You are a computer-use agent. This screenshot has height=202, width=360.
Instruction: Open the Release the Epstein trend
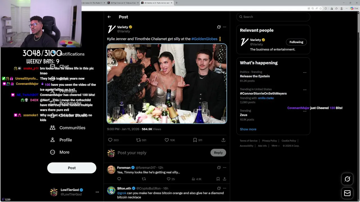(x=255, y=76)
